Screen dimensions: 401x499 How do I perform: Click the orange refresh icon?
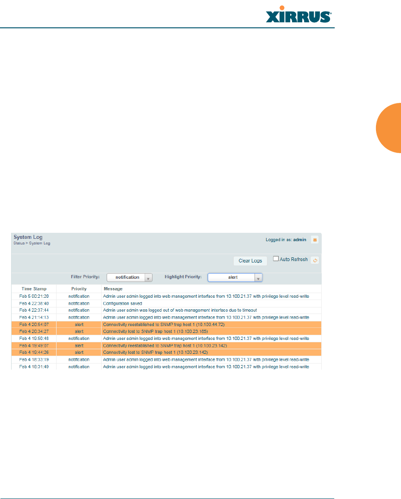tap(315, 260)
